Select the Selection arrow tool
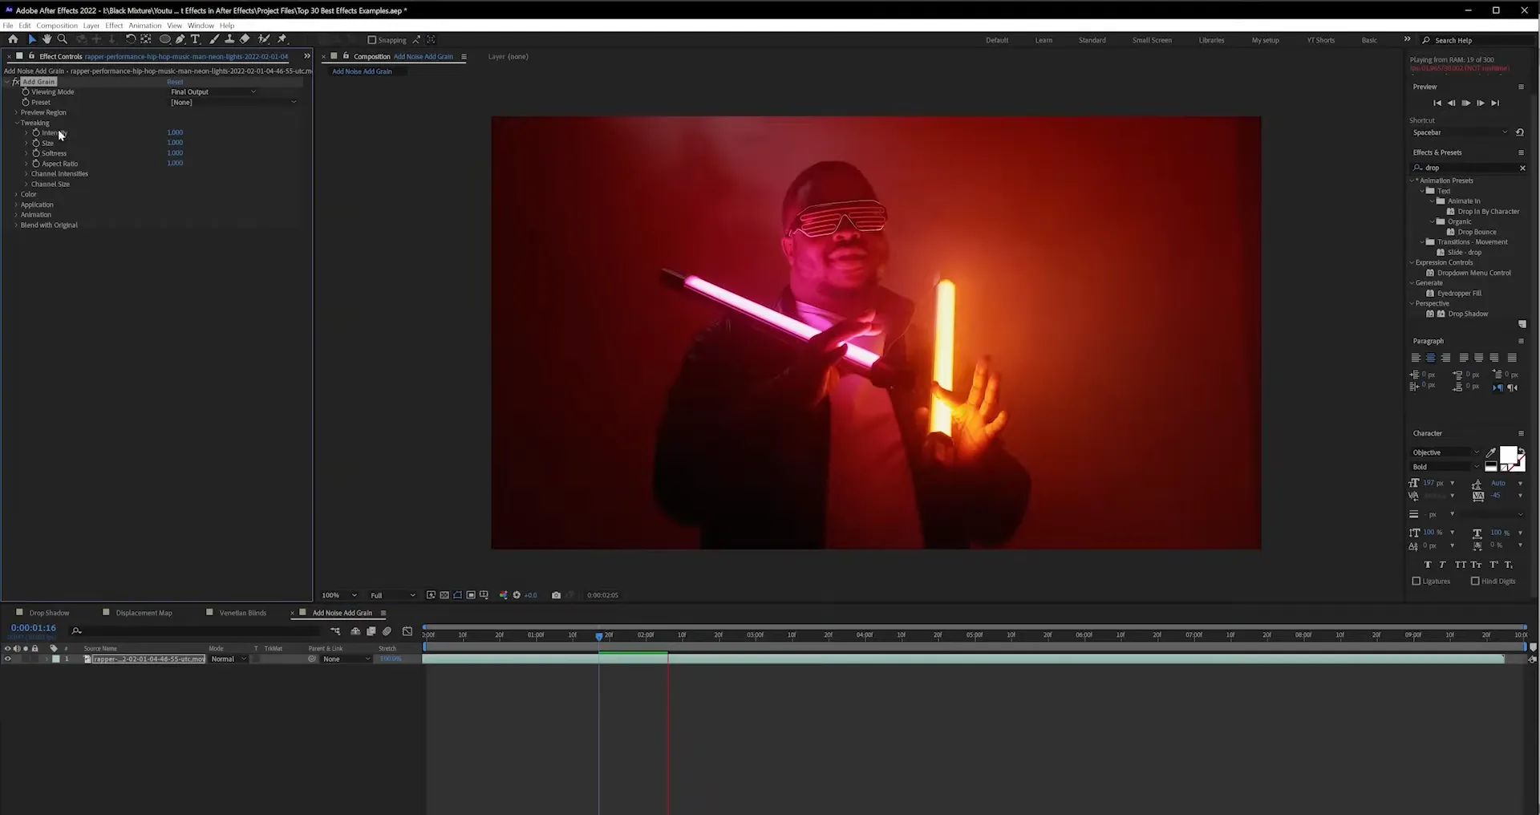Image resolution: width=1540 pixels, height=815 pixels. click(x=32, y=39)
